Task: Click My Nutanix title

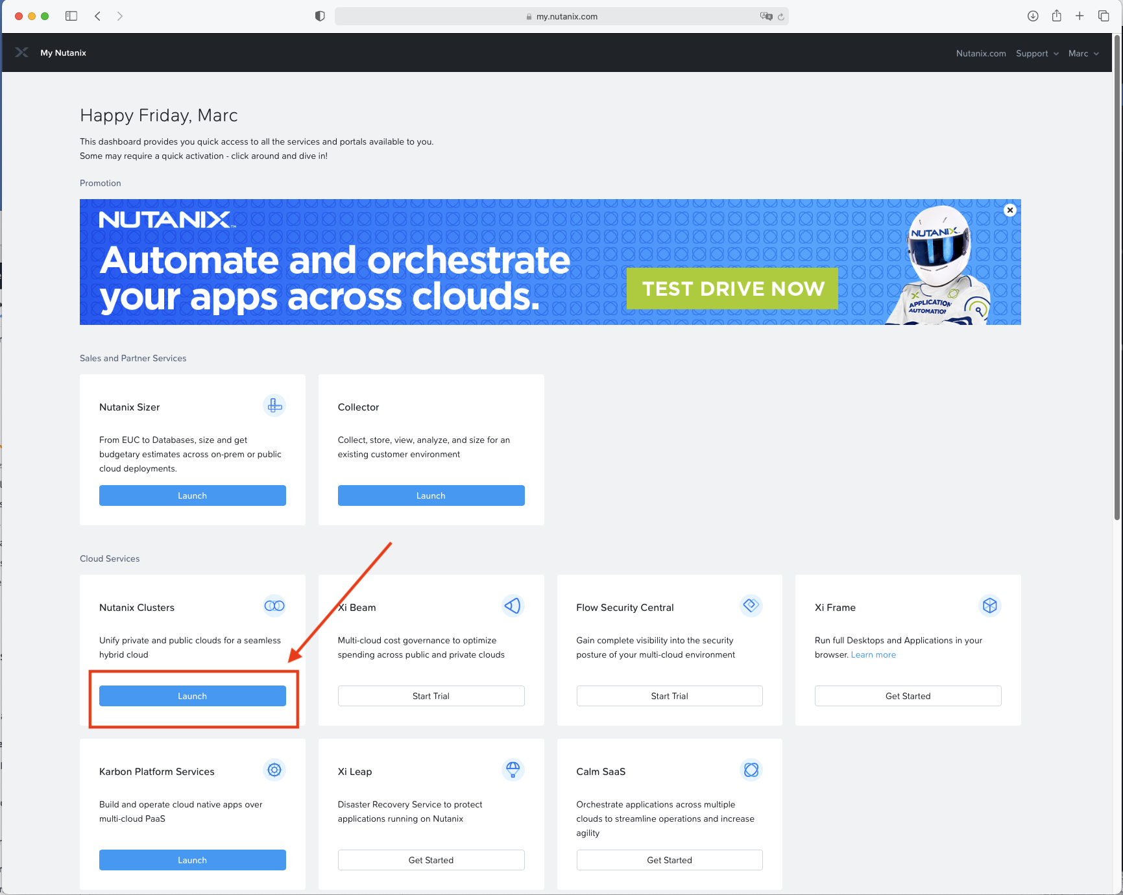Action: [x=64, y=53]
